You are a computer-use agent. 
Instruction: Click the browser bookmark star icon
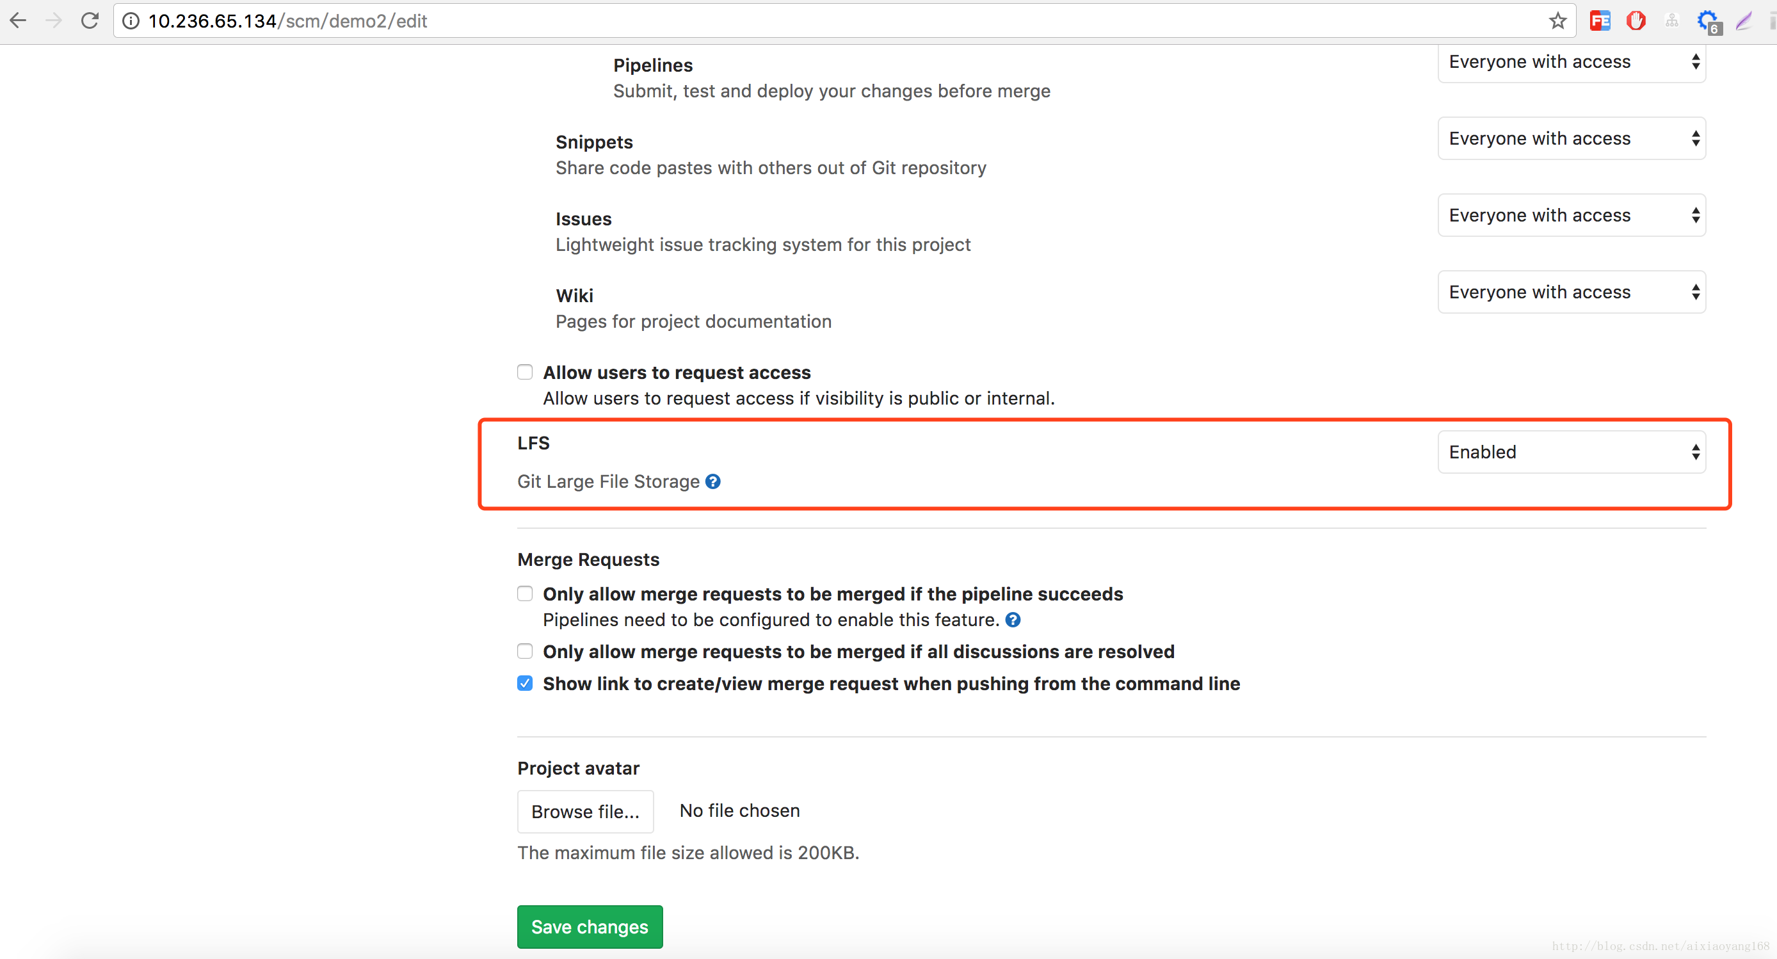(1557, 20)
